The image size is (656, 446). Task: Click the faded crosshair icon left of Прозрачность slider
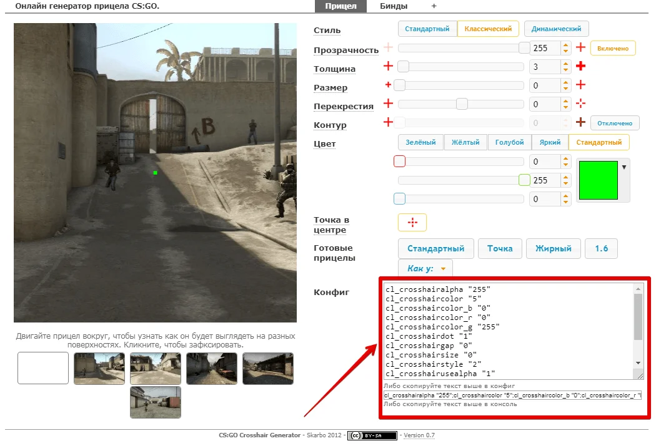388,47
